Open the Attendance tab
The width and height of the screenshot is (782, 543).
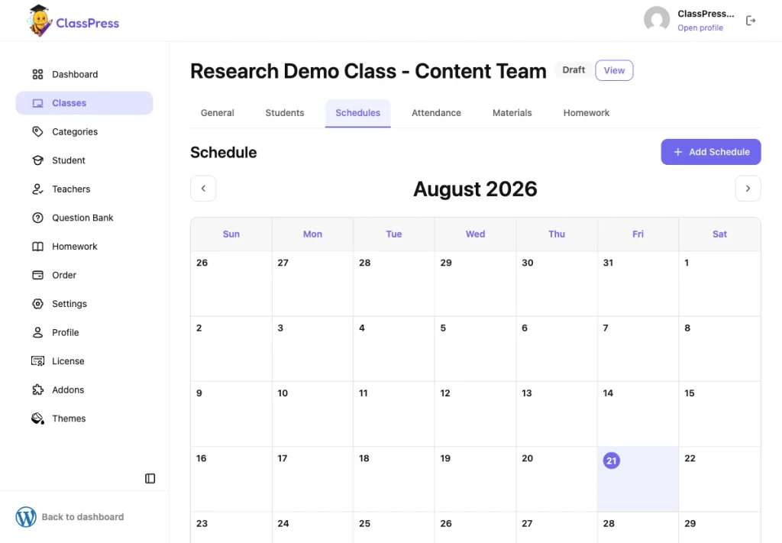click(x=436, y=113)
